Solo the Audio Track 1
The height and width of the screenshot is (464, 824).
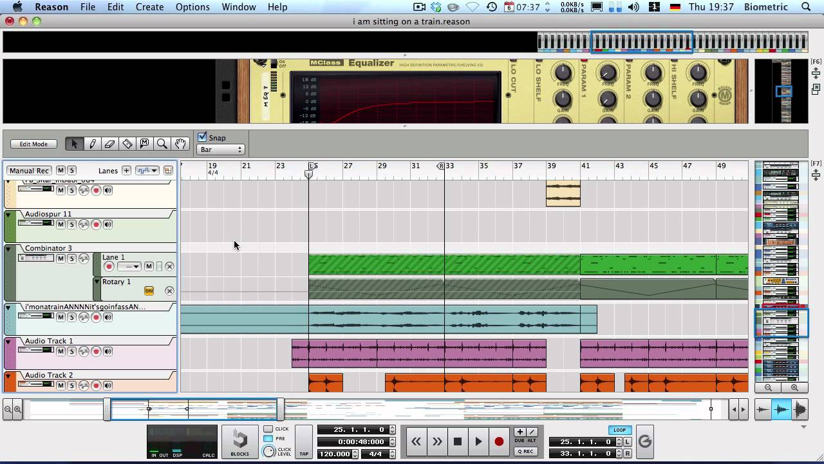(x=72, y=352)
